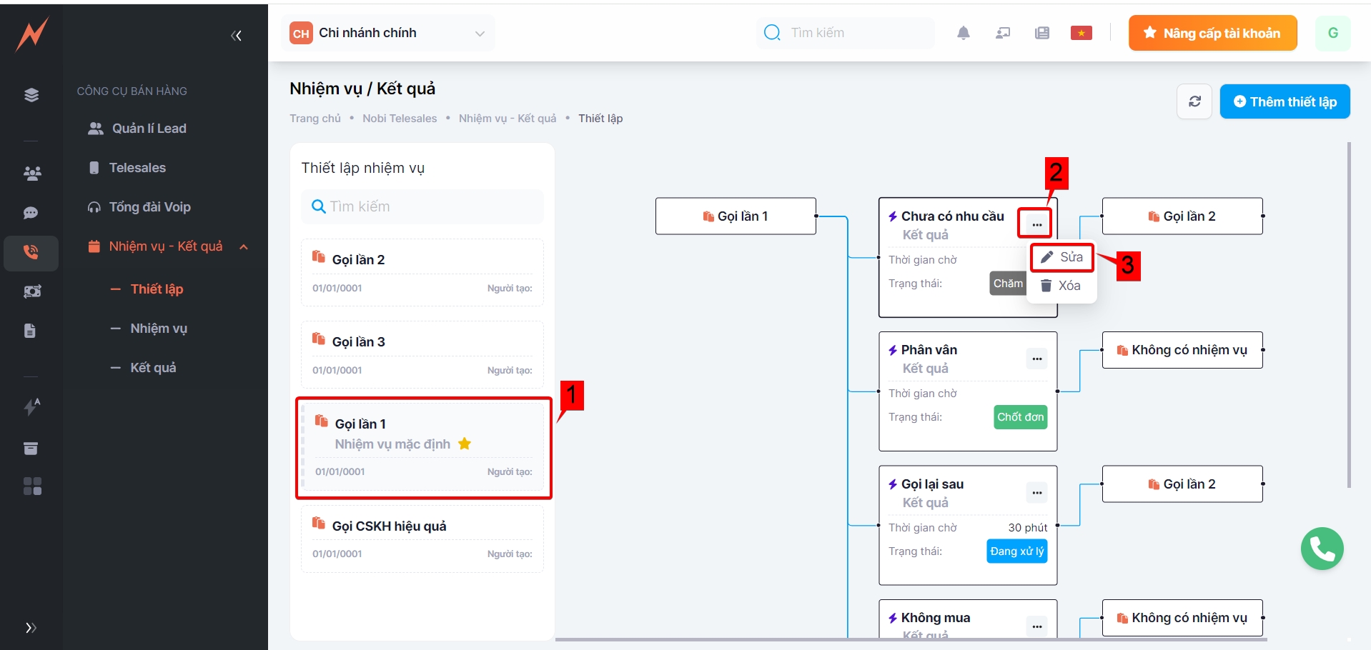Click the Vietnam flag language icon
This screenshot has height=650, width=1371.
[1081, 33]
